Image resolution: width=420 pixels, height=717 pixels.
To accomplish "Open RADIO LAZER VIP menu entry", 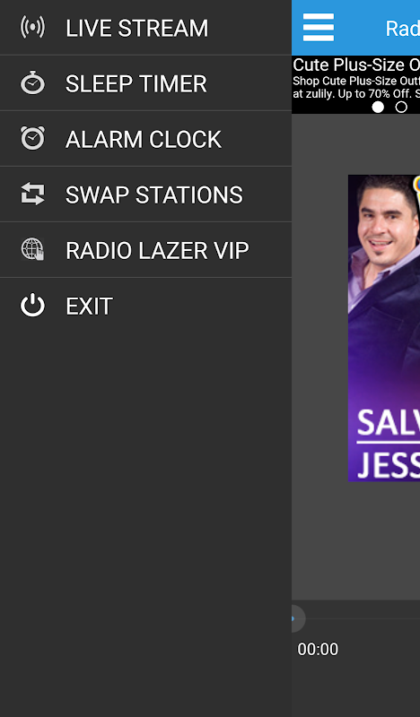I will tap(145, 250).
